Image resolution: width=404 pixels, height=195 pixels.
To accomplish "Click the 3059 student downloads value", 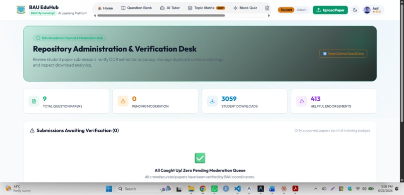I will 229,99.
